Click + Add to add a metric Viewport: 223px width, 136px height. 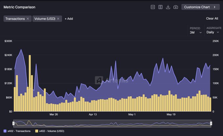[x=69, y=19]
